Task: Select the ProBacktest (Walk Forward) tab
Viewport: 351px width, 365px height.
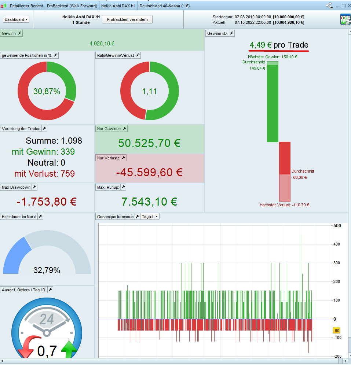Action: point(72,6)
